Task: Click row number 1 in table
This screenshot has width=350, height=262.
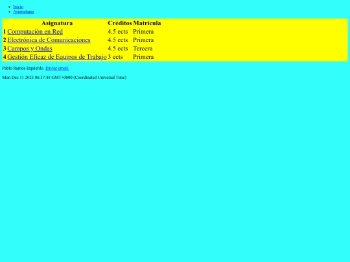Action: point(5,32)
